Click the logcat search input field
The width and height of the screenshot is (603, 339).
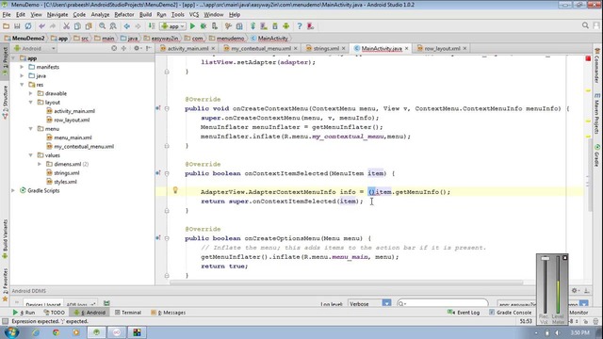442,303
